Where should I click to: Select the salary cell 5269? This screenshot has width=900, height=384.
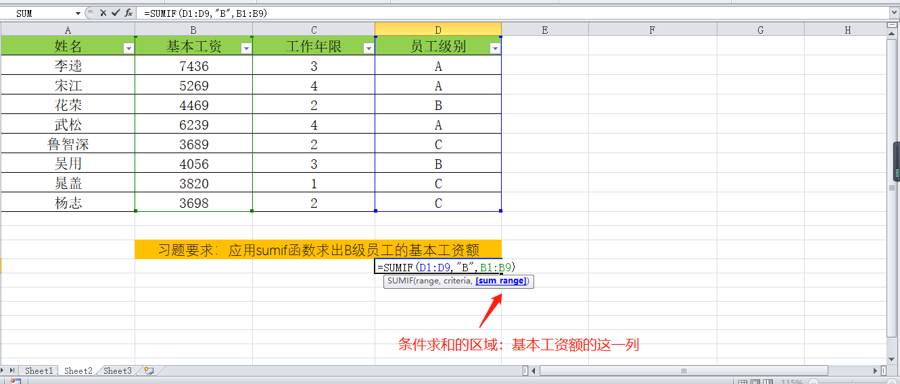193,86
